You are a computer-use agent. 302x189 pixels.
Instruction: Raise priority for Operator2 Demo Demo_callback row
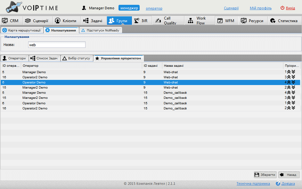(x=289, y=108)
